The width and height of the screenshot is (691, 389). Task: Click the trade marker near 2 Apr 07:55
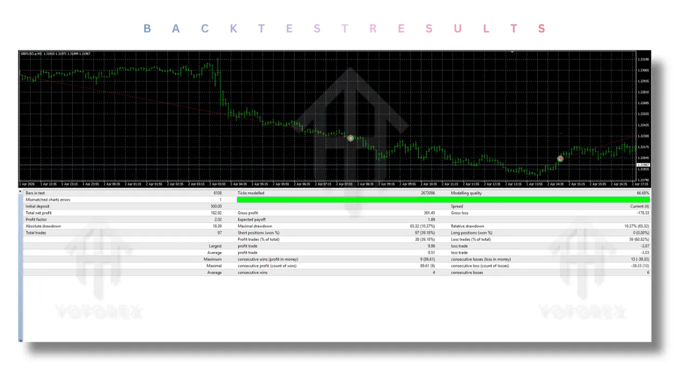(x=350, y=138)
